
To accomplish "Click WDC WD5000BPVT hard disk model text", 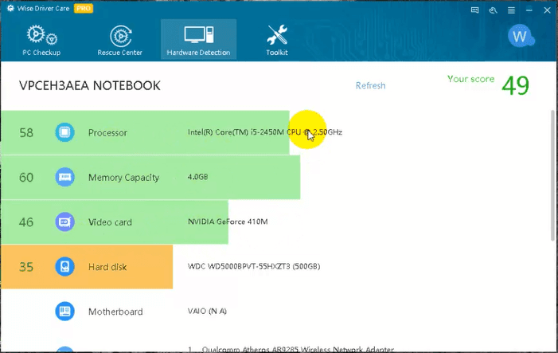I will (254, 266).
